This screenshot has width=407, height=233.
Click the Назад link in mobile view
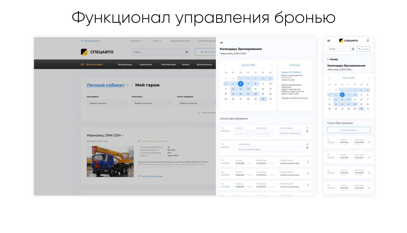click(x=333, y=59)
